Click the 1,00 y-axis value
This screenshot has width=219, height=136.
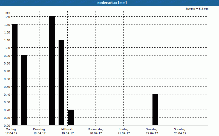7,48
